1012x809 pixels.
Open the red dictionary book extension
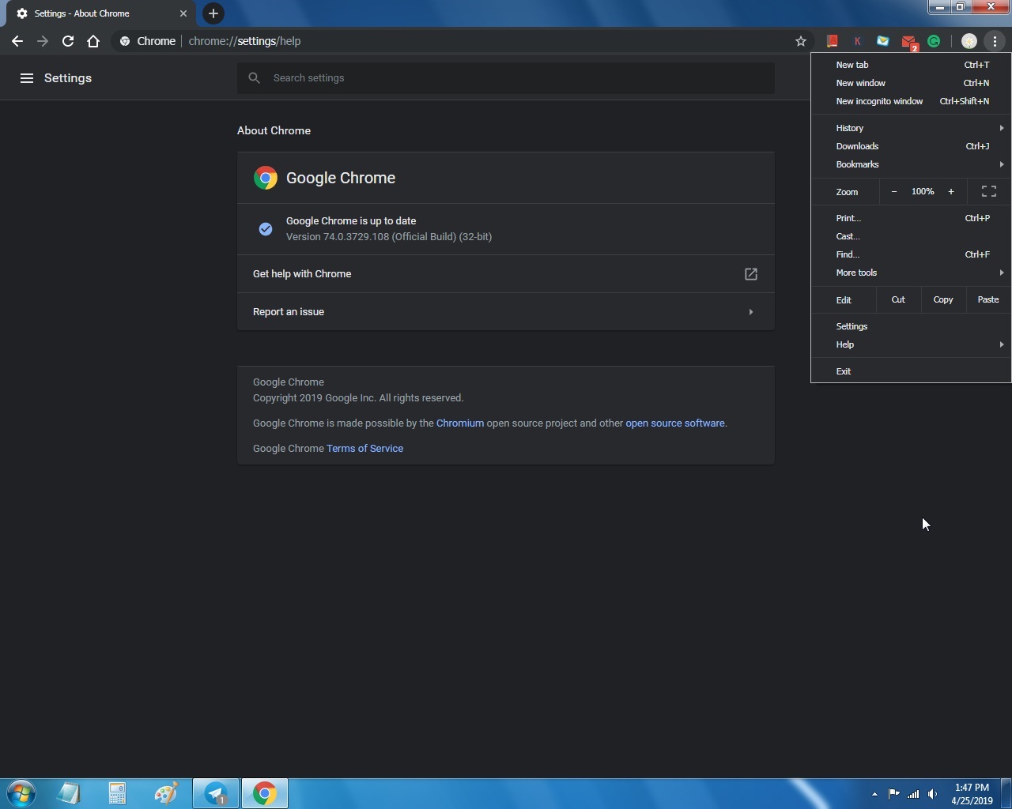[832, 41]
